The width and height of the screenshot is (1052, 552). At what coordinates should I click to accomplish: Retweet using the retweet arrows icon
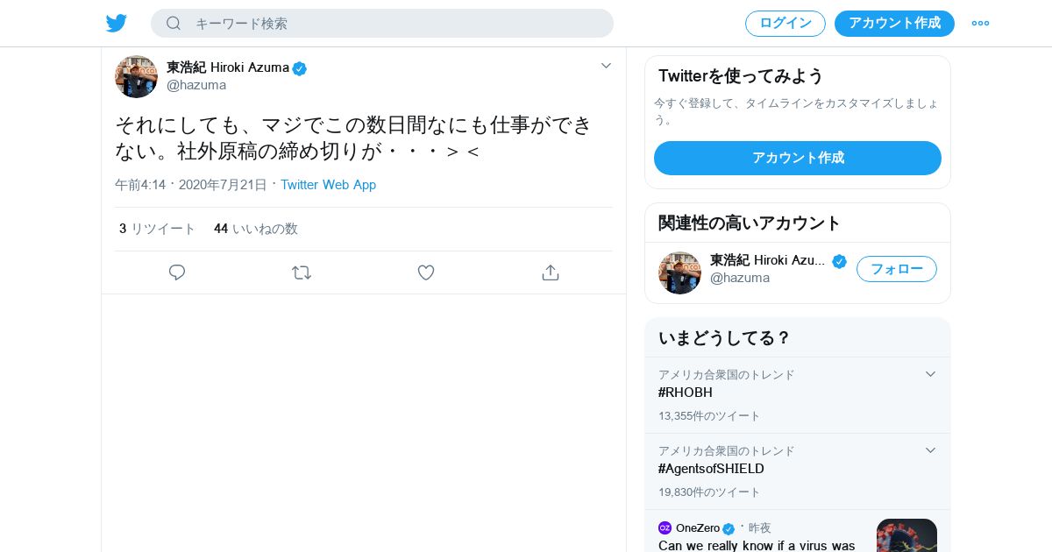(302, 272)
